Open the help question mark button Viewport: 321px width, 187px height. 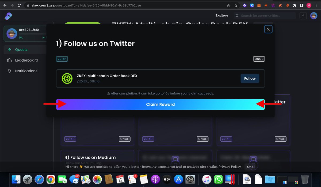(x=303, y=16)
